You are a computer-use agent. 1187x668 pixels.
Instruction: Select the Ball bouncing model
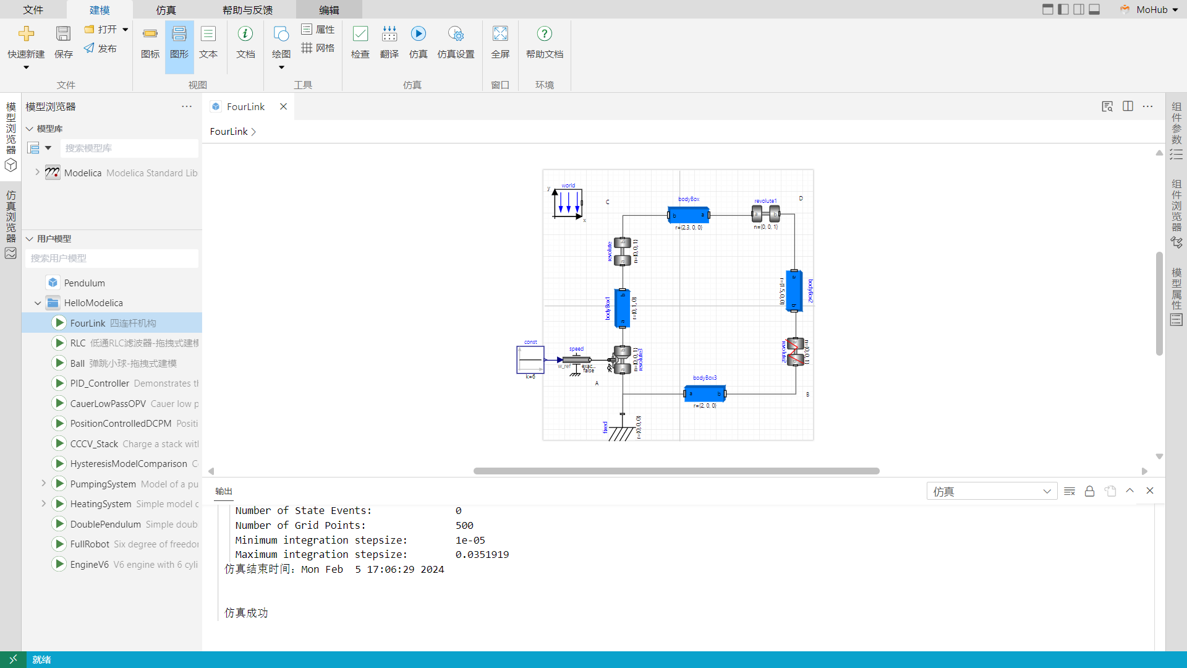tap(112, 363)
